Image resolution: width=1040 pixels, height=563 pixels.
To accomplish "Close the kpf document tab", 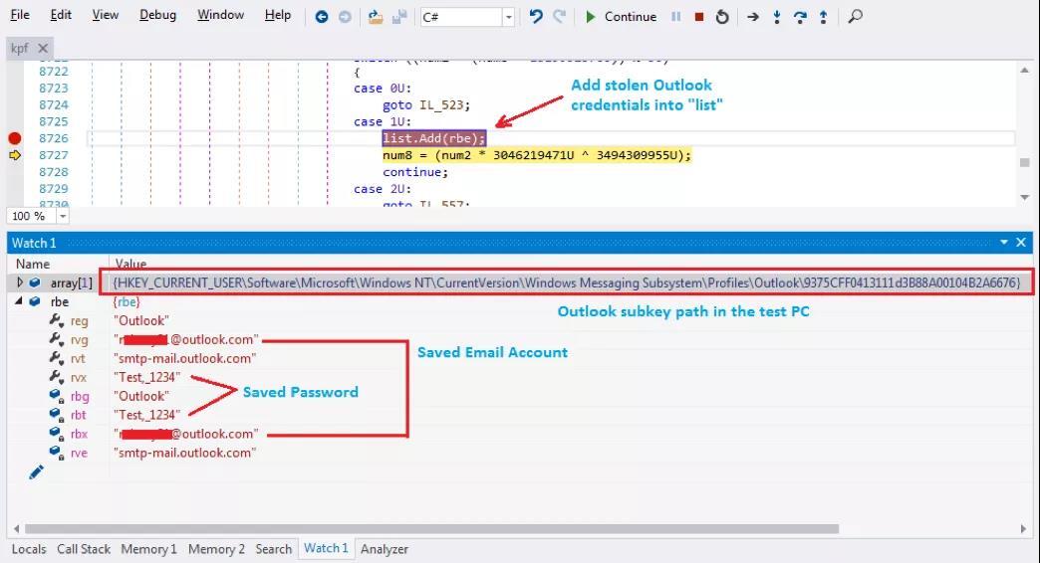I will click(x=43, y=48).
